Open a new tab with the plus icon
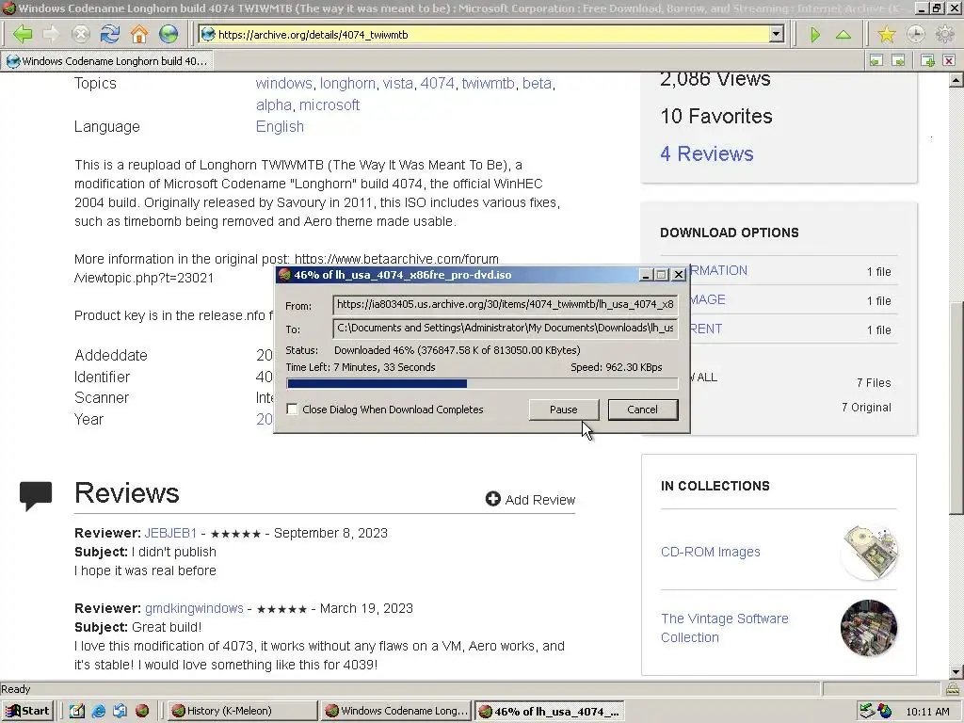964x723 pixels. (927, 60)
